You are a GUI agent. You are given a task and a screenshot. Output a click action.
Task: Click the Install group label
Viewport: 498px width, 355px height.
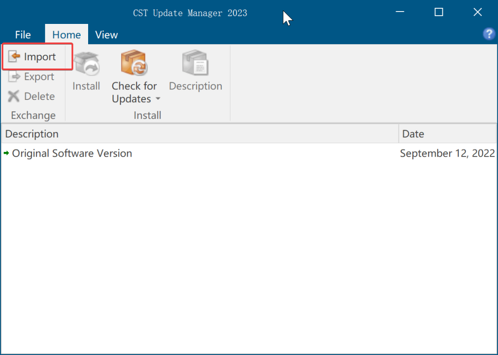[x=147, y=115]
